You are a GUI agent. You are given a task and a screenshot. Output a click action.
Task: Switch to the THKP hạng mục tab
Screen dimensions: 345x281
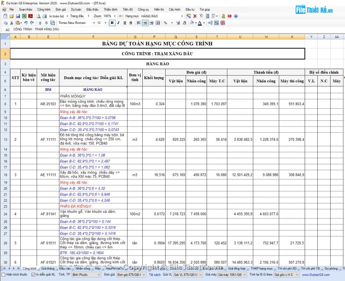261,268
